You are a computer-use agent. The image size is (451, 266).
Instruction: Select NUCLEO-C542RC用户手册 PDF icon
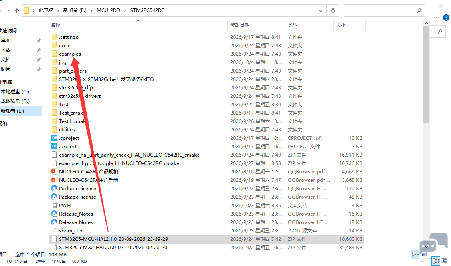[53, 180]
